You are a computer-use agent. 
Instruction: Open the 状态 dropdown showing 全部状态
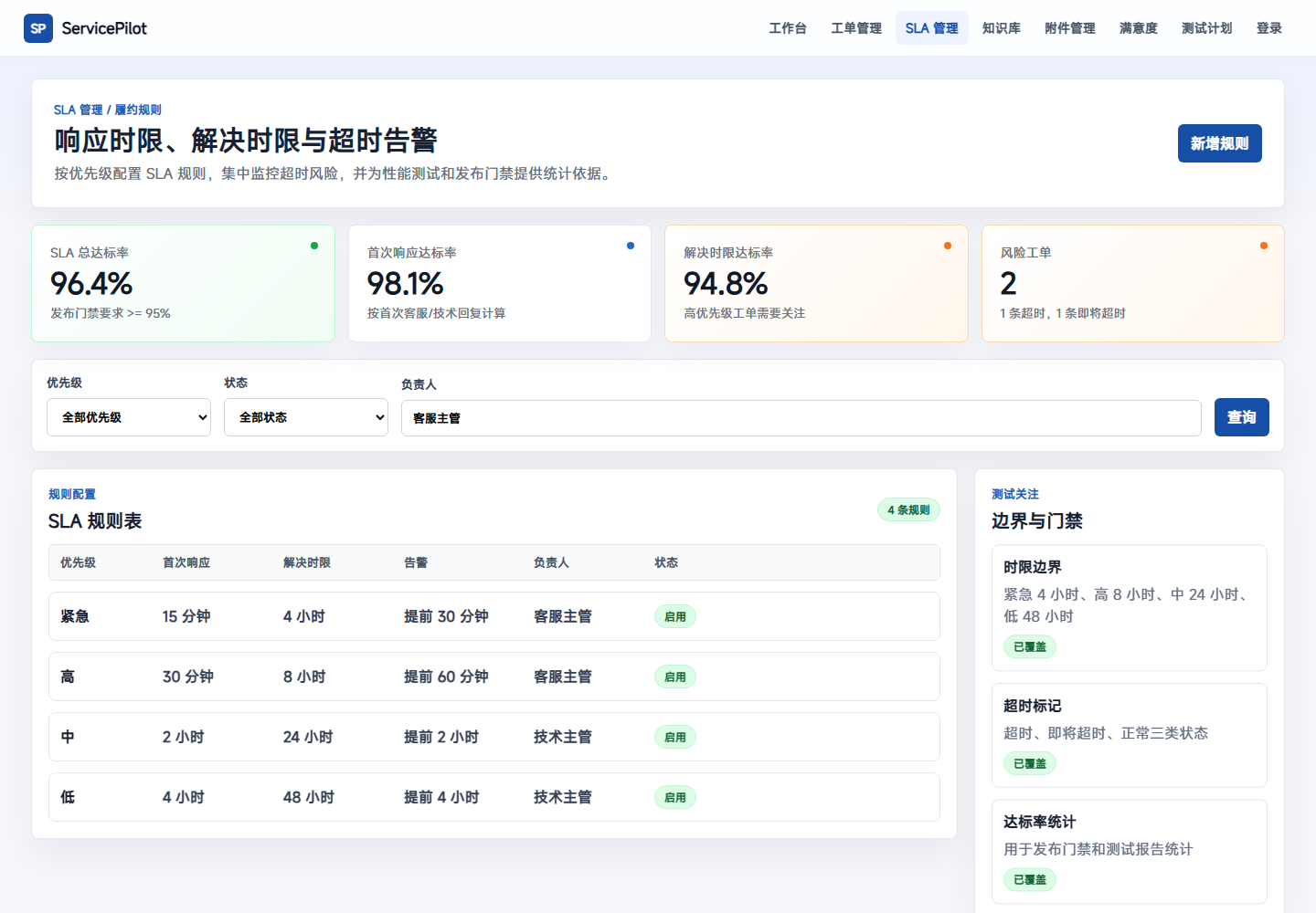(x=306, y=417)
